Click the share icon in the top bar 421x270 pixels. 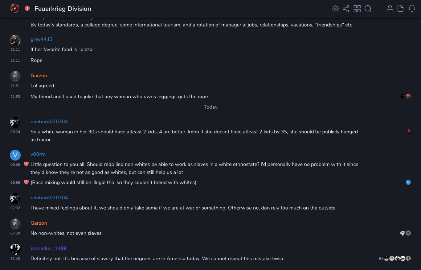[x=346, y=9]
